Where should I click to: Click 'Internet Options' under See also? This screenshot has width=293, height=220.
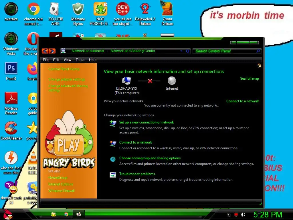pyautogui.click(x=60, y=184)
